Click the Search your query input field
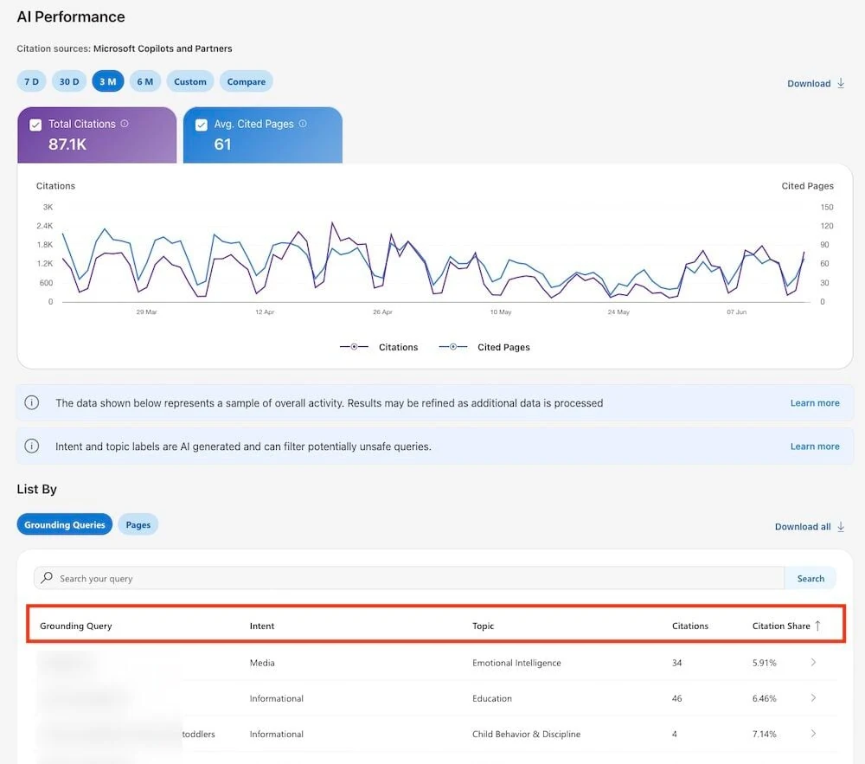Viewport: 865px width, 764px height. pyautogui.click(x=409, y=578)
